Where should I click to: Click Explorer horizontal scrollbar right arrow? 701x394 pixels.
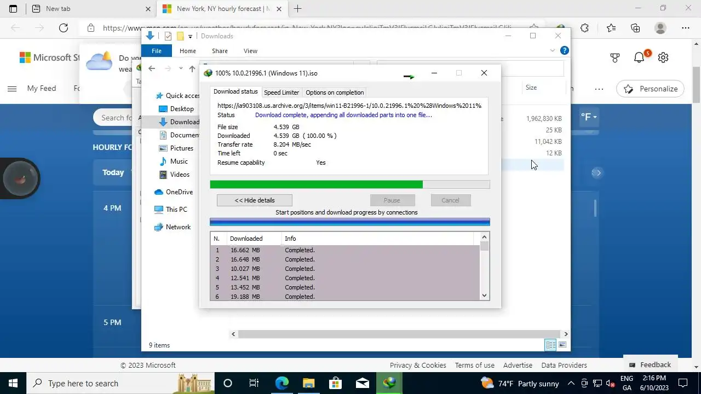566,334
